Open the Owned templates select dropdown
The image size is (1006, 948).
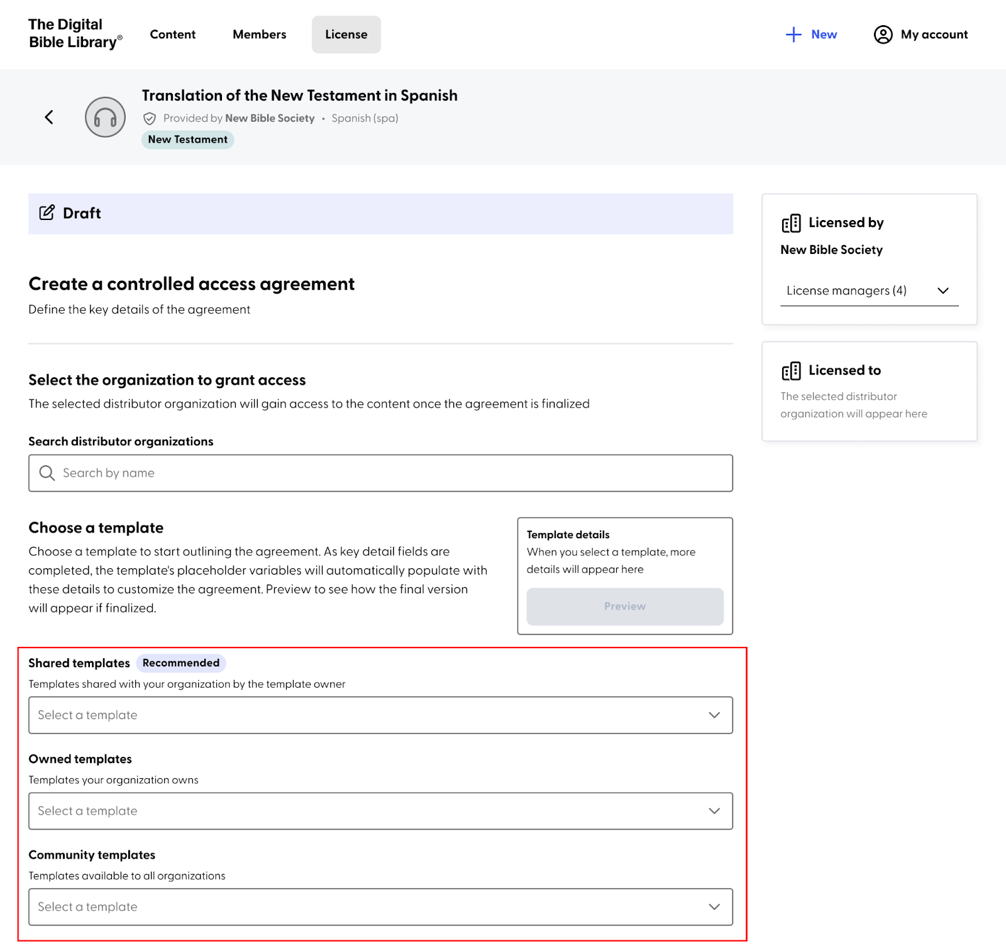click(380, 811)
